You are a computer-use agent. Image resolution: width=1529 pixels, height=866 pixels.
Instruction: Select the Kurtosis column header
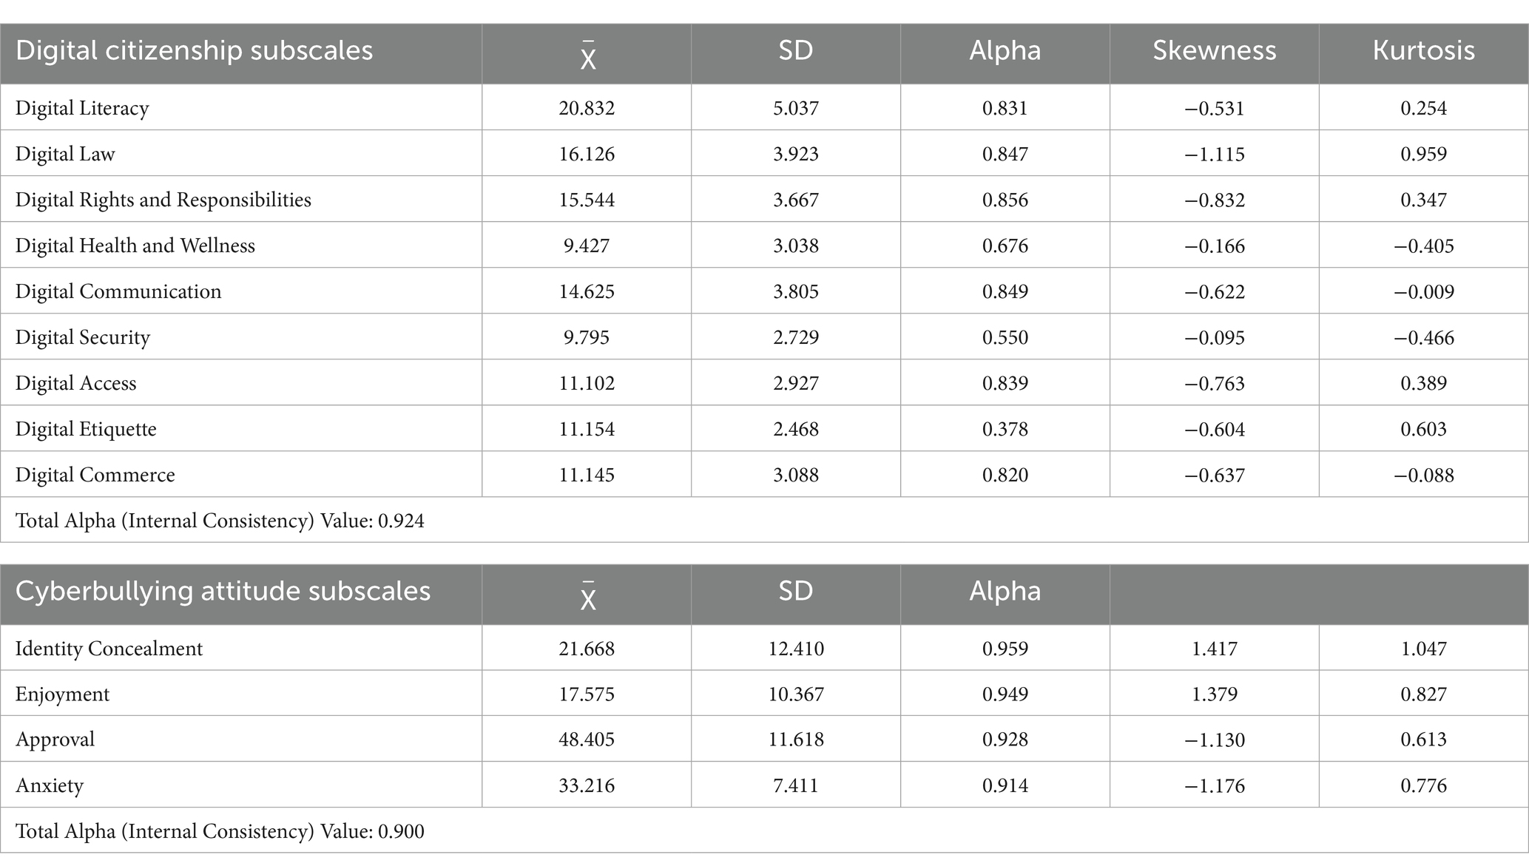[1423, 50]
